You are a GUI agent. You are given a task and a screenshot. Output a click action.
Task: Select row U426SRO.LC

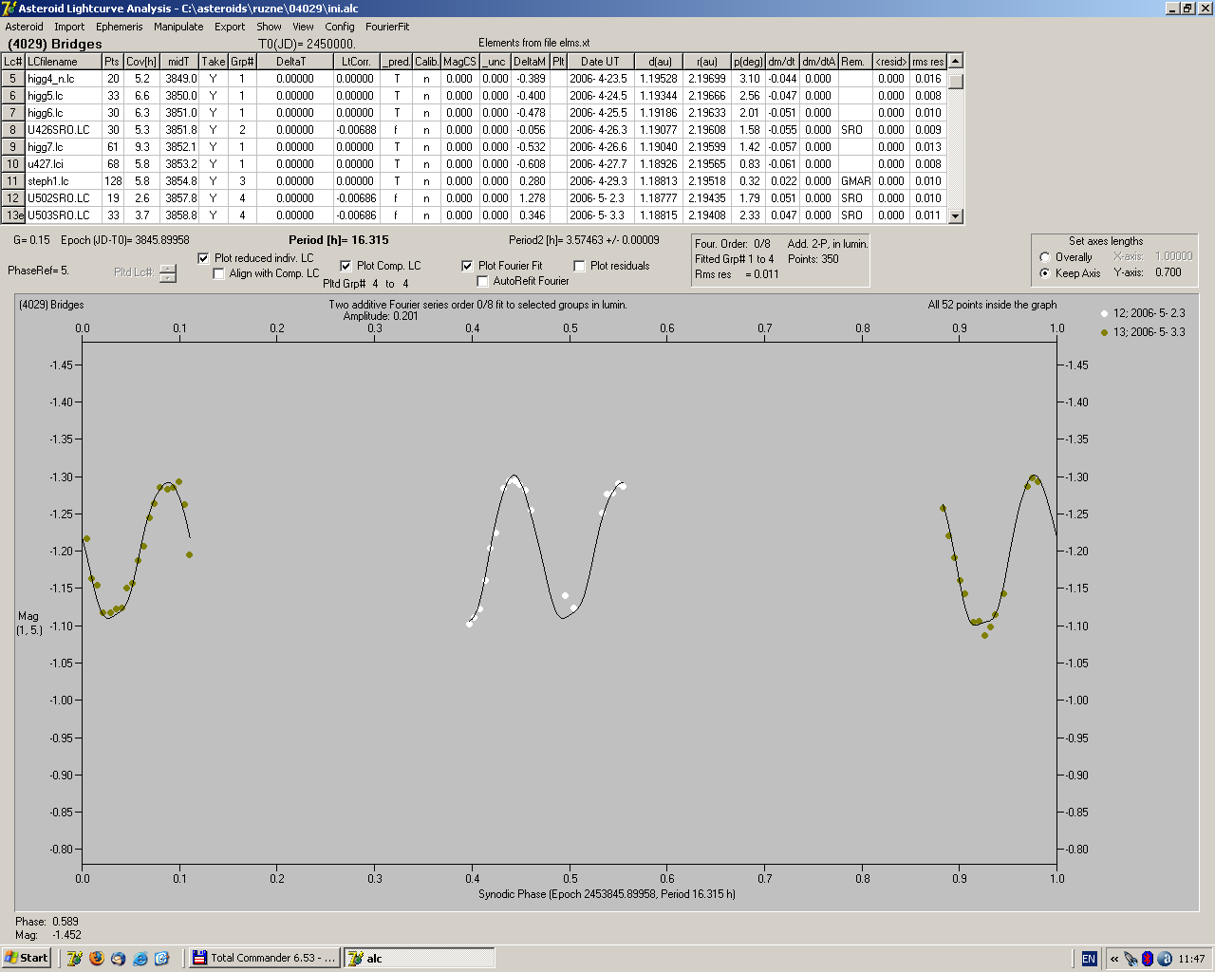click(475, 130)
